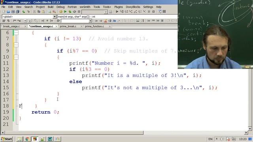Screen dimensions: 253x142
Task: Click the Save all files icon
Action: [x=17, y=11]
